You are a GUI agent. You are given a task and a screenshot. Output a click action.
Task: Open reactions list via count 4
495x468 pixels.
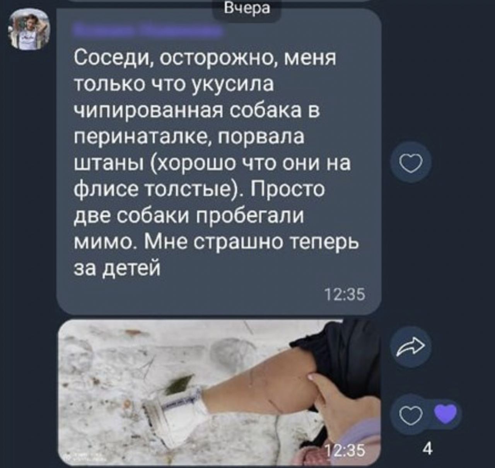click(x=428, y=449)
